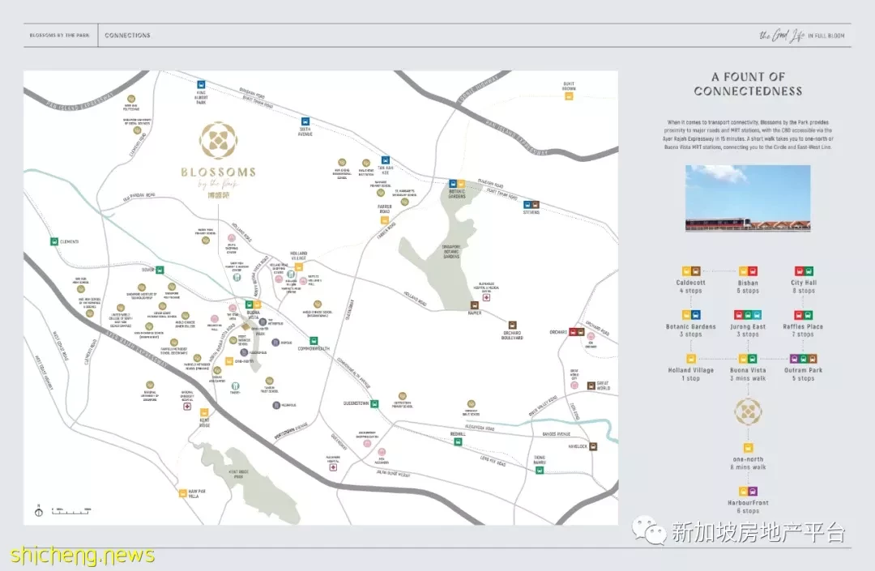Screen dimensions: 875x571
Task: Click the Great World station icon
Action: pyautogui.click(x=591, y=386)
